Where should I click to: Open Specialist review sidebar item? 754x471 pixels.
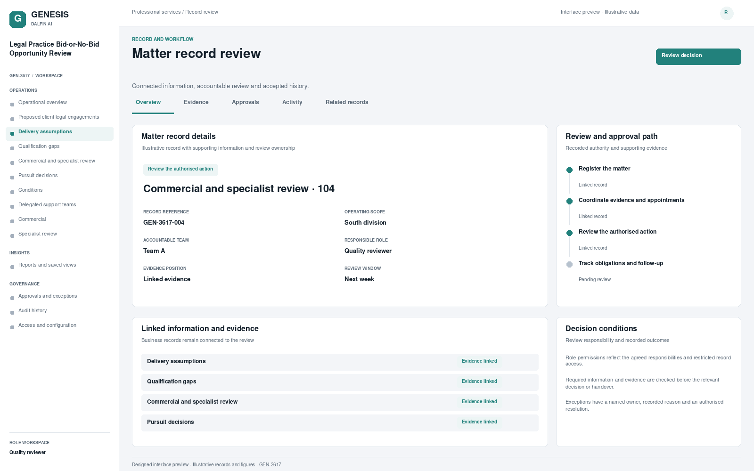[x=59, y=234]
